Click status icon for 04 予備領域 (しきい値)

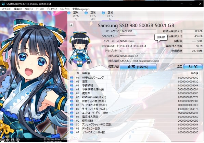72,89
